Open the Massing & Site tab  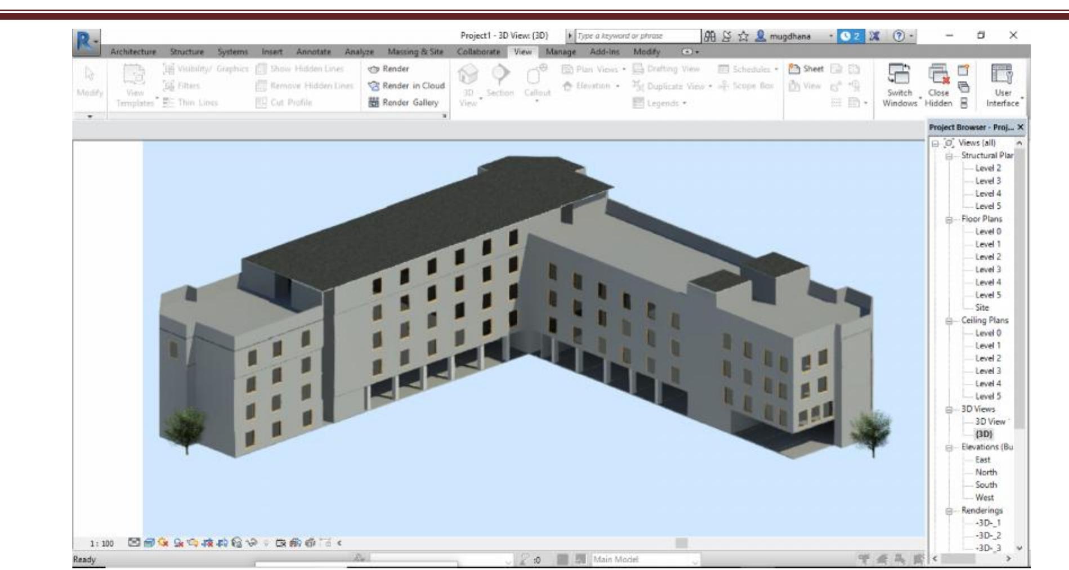(x=415, y=52)
